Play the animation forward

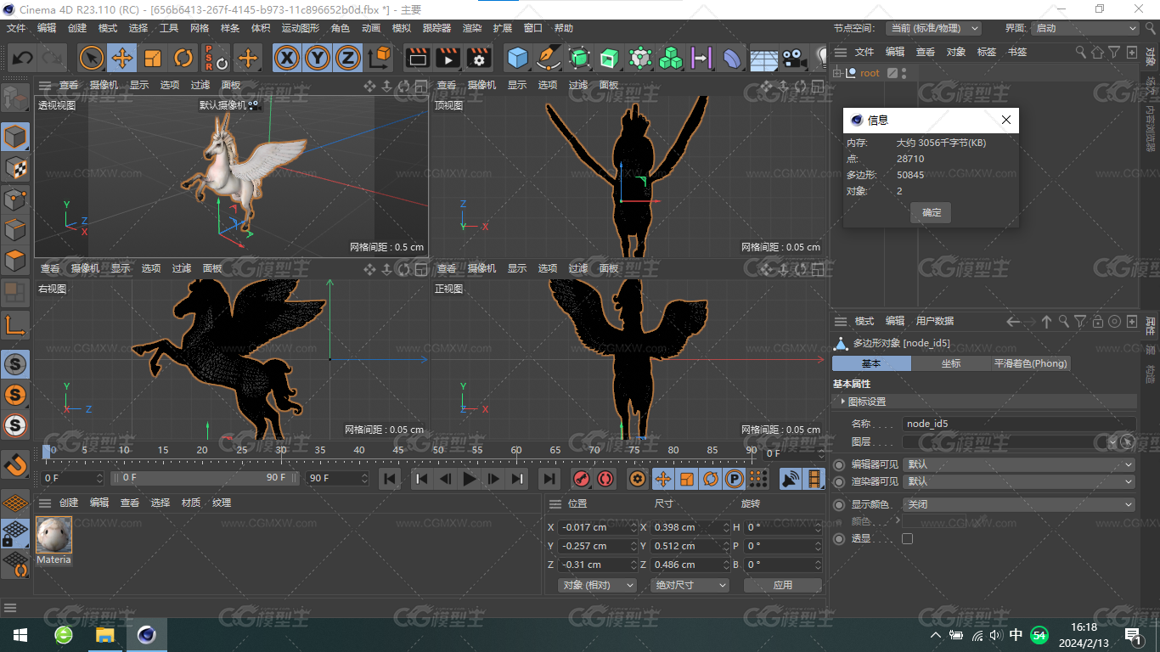(x=470, y=479)
